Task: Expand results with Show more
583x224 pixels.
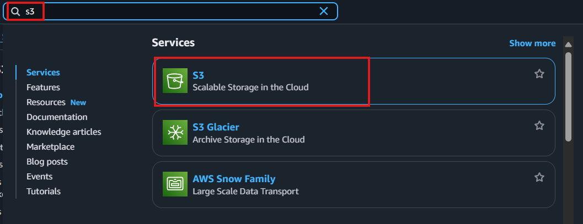Action: pyautogui.click(x=532, y=43)
